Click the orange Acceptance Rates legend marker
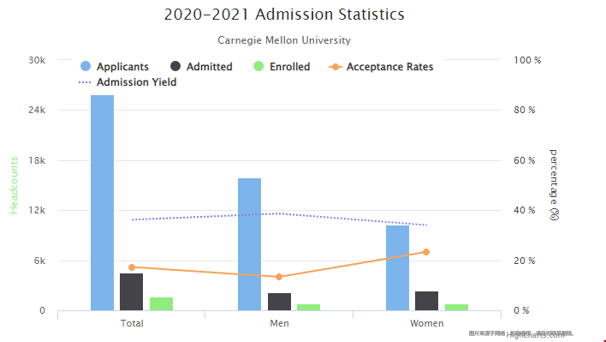The image size is (606, 342). (335, 67)
